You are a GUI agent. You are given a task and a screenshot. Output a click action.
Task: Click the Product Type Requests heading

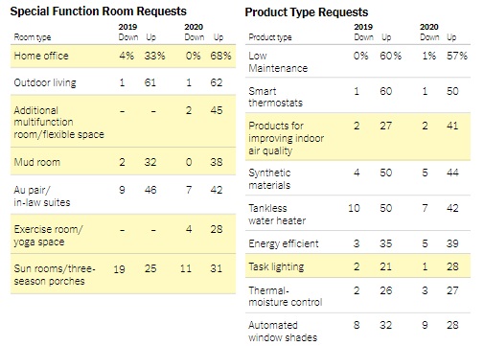pos(307,12)
